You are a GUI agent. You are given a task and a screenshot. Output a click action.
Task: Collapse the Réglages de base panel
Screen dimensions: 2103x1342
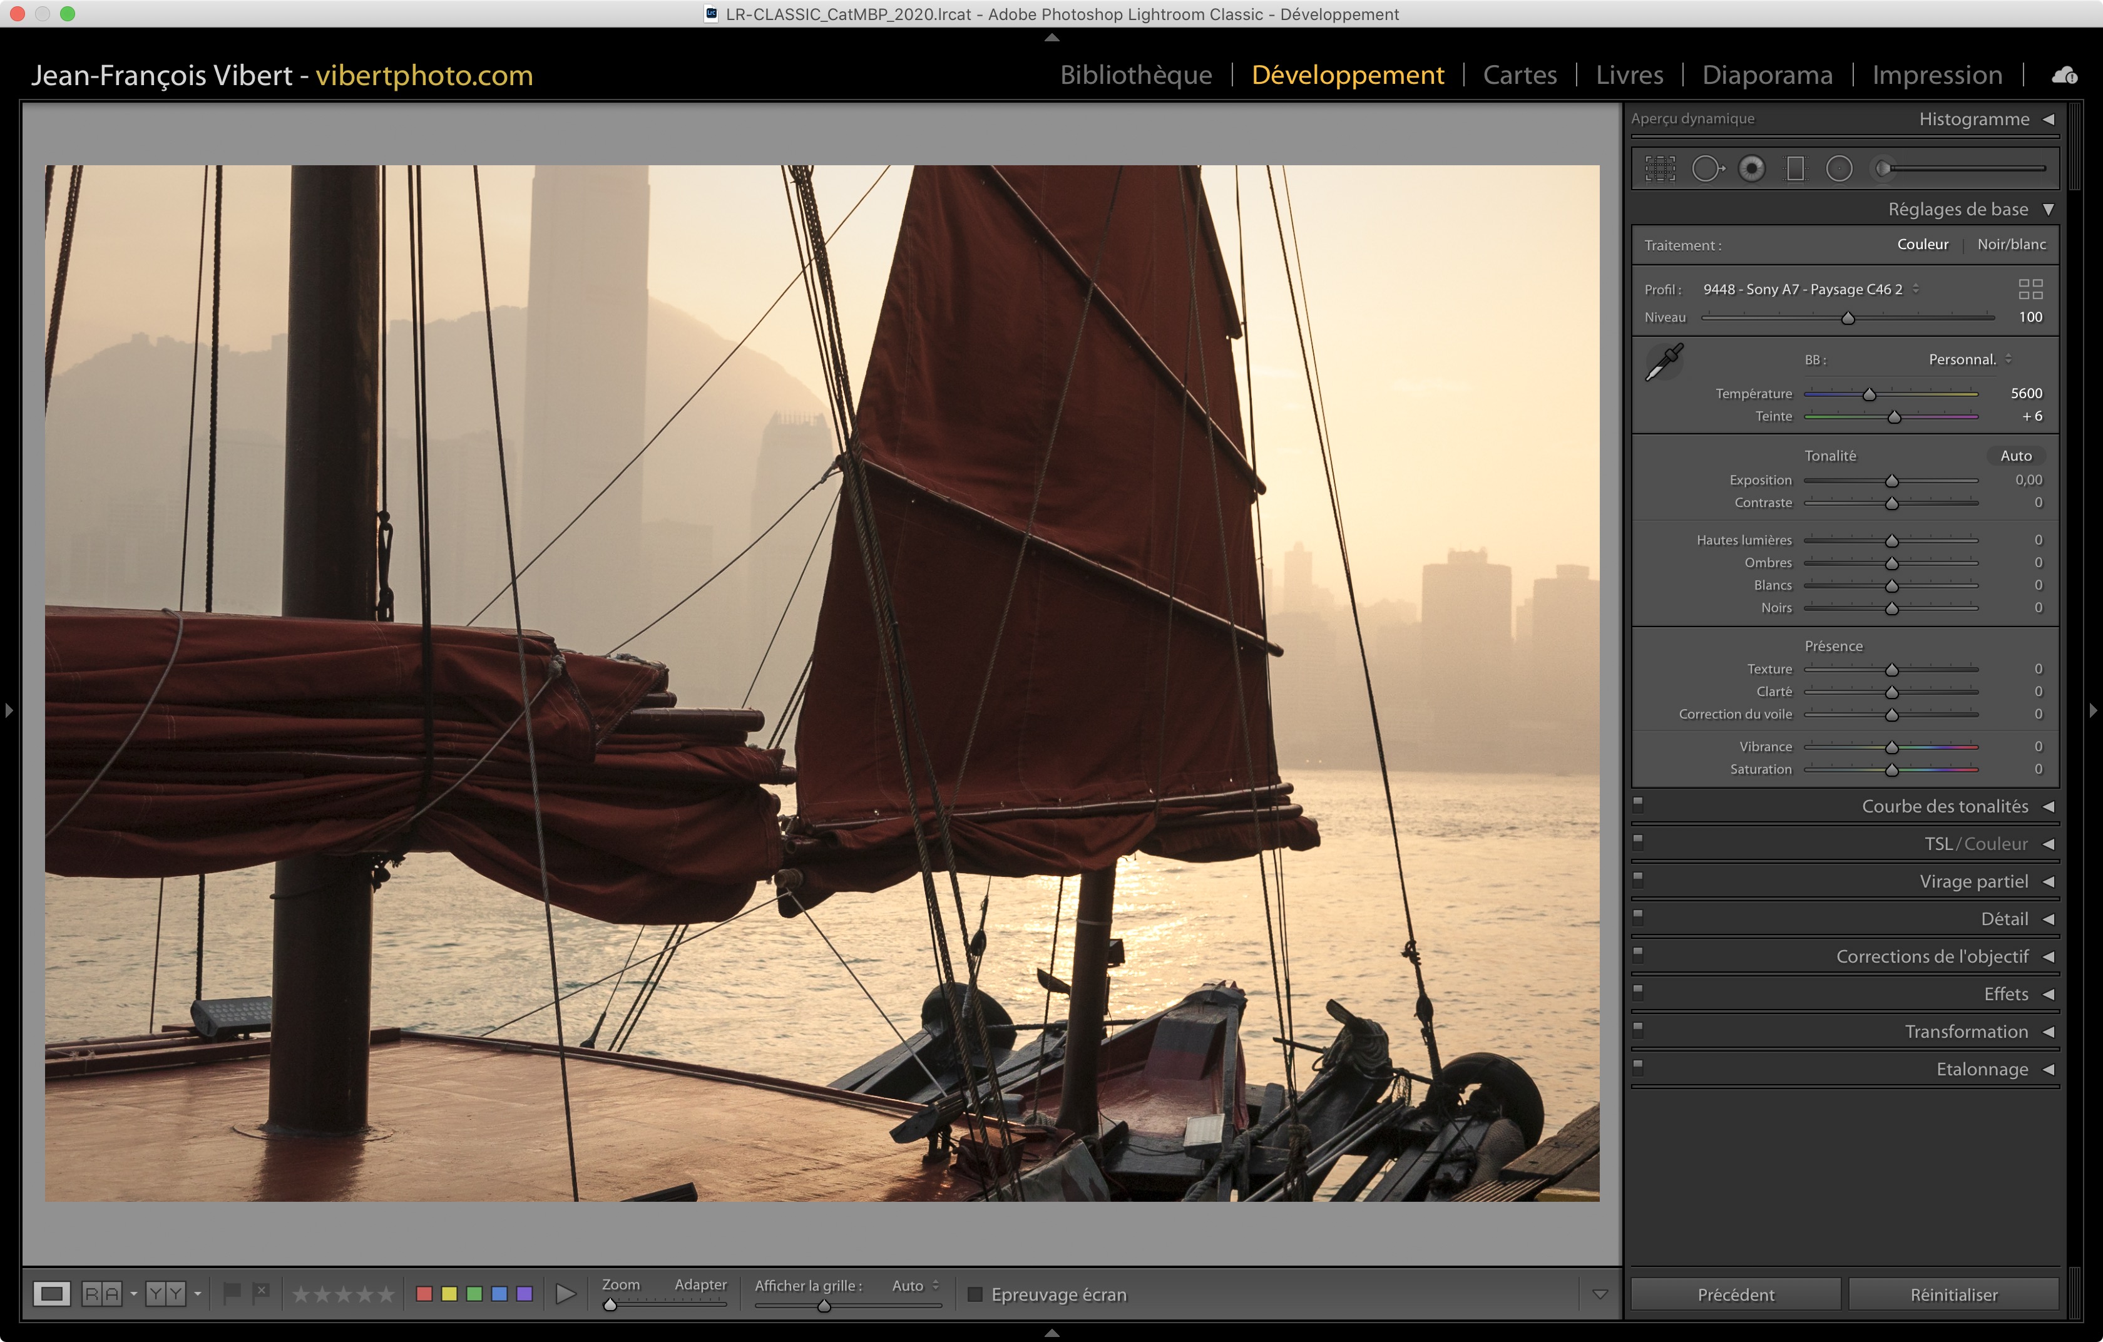pos(2048,210)
